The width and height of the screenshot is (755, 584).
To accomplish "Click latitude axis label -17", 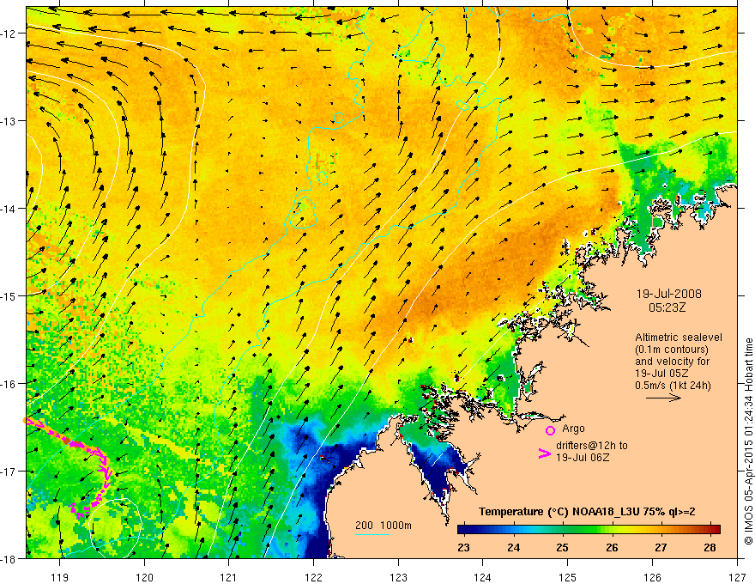I will [x=9, y=471].
